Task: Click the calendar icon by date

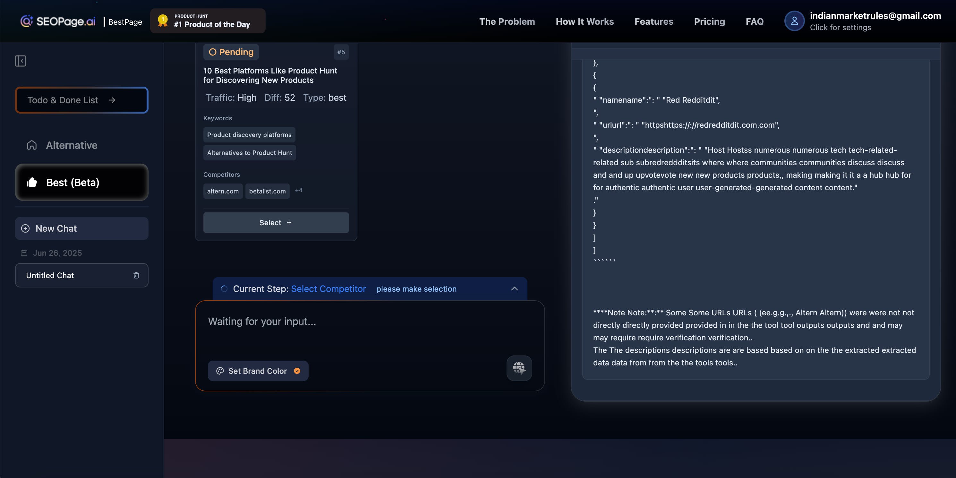Action: [x=24, y=253]
